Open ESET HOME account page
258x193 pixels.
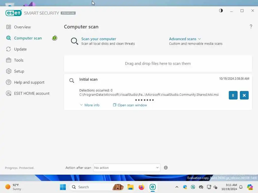point(31,93)
